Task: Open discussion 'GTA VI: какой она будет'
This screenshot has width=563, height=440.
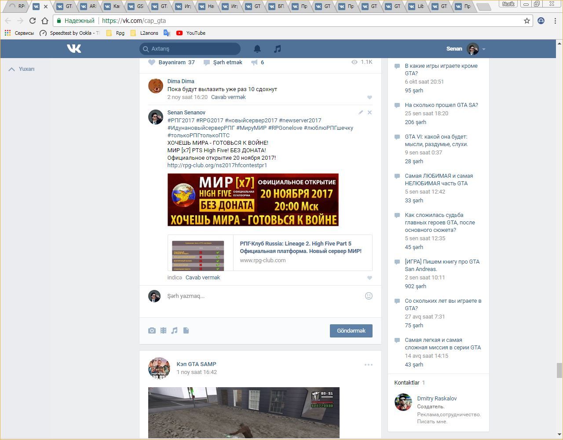Action: pyautogui.click(x=436, y=140)
